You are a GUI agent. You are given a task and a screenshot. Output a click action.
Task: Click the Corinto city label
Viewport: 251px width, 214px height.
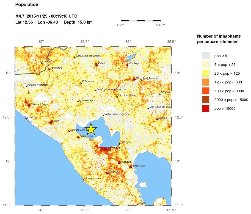tap(32, 117)
